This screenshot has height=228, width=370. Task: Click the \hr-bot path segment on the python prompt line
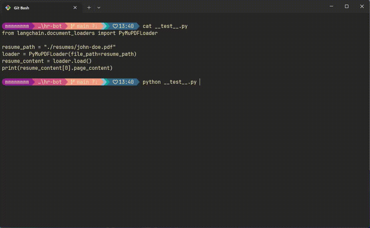(50, 82)
